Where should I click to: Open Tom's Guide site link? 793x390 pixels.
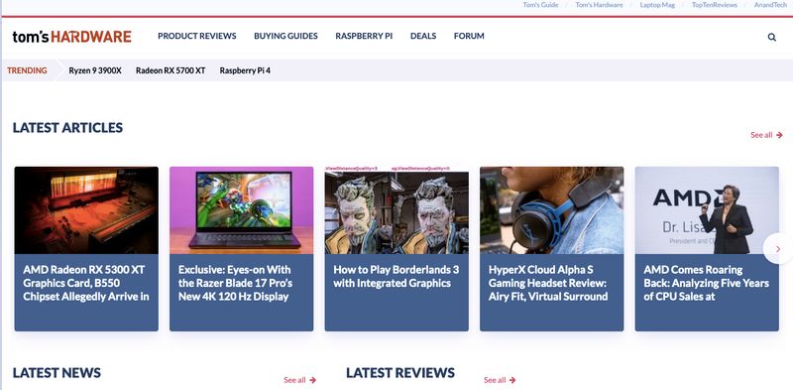pos(540,5)
